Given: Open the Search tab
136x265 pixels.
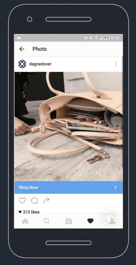Looking at the screenshot, I should pyautogui.click(x=47, y=221).
